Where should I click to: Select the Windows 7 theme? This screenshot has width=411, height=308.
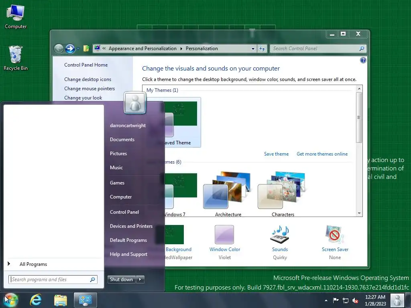click(181, 195)
